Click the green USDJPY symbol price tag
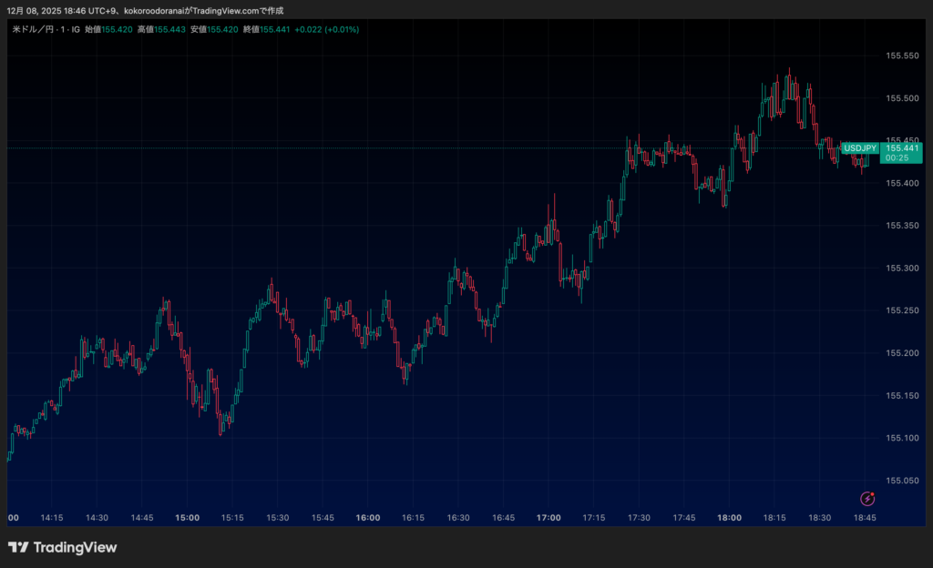 (859, 148)
